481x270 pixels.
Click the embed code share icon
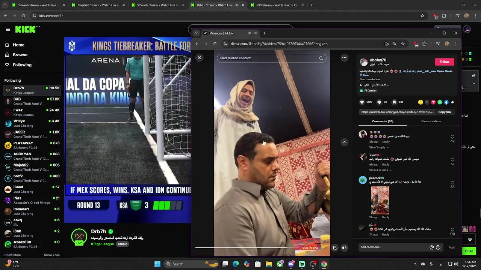tap(427, 102)
